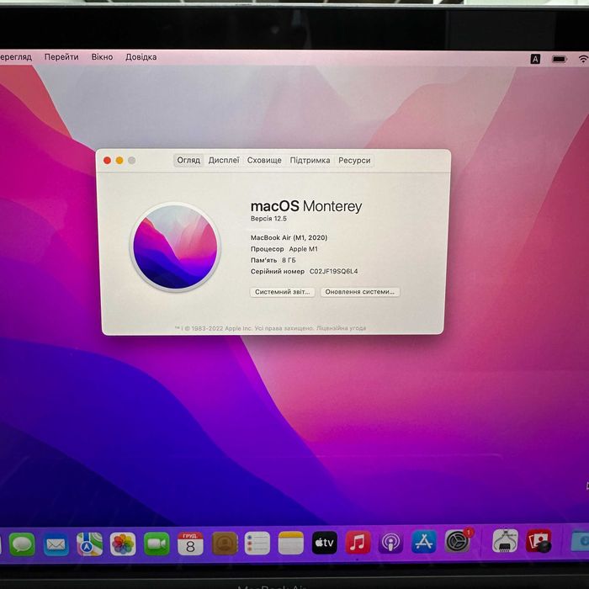Launch Maps from the Dock
Image resolution: width=589 pixels, height=589 pixels.
[x=89, y=544]
